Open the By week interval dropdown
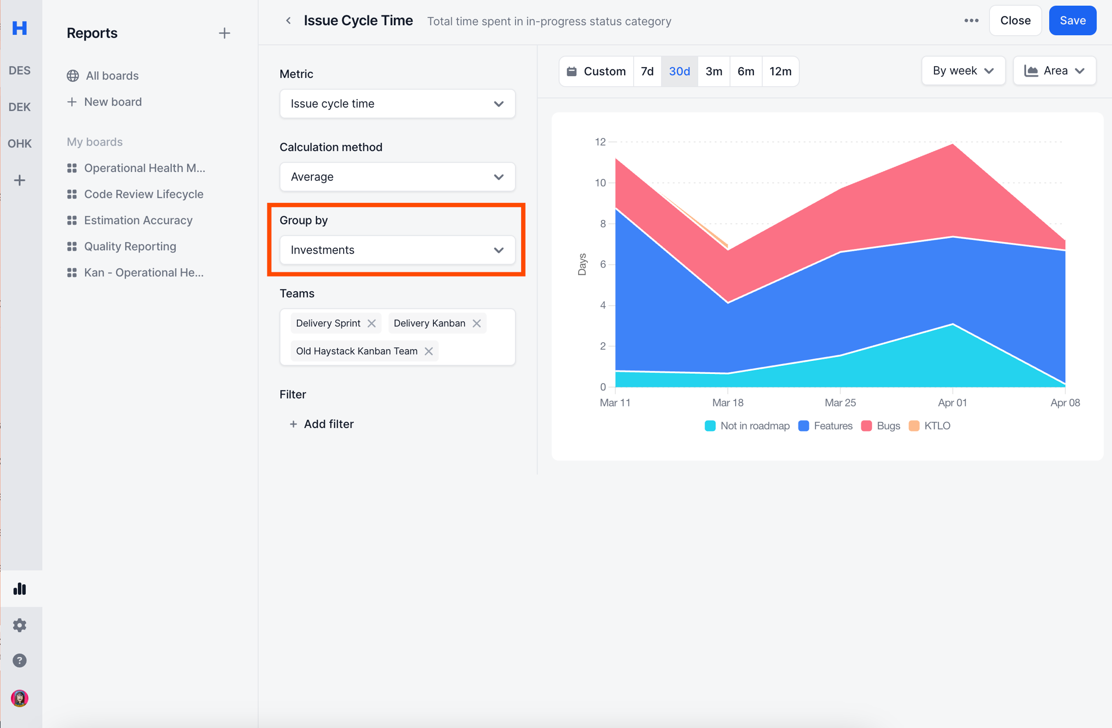 (963, 71)
